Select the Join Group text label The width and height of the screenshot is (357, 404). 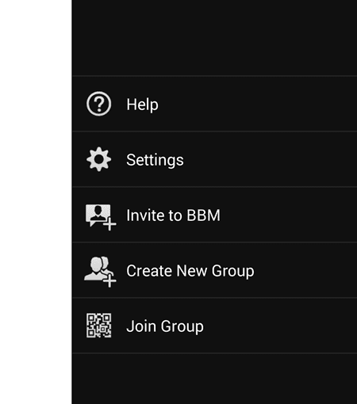tap(165, 326)
